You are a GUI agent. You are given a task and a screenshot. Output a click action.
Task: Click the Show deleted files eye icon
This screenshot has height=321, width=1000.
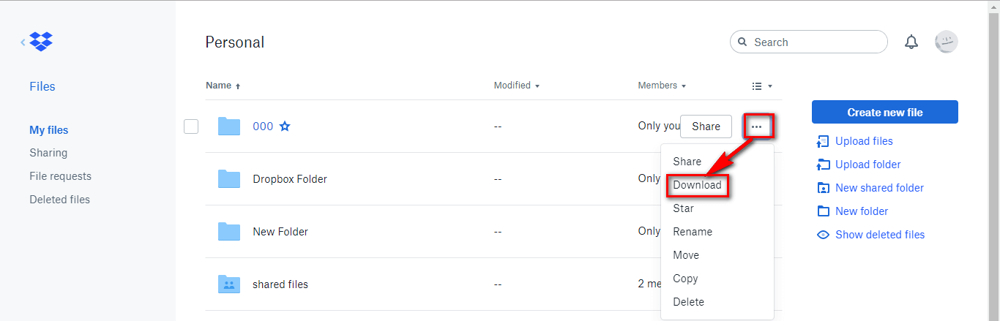click(x=823, y=235)
